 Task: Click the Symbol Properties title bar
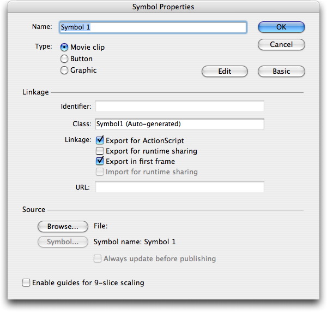[x=163, y=7]
